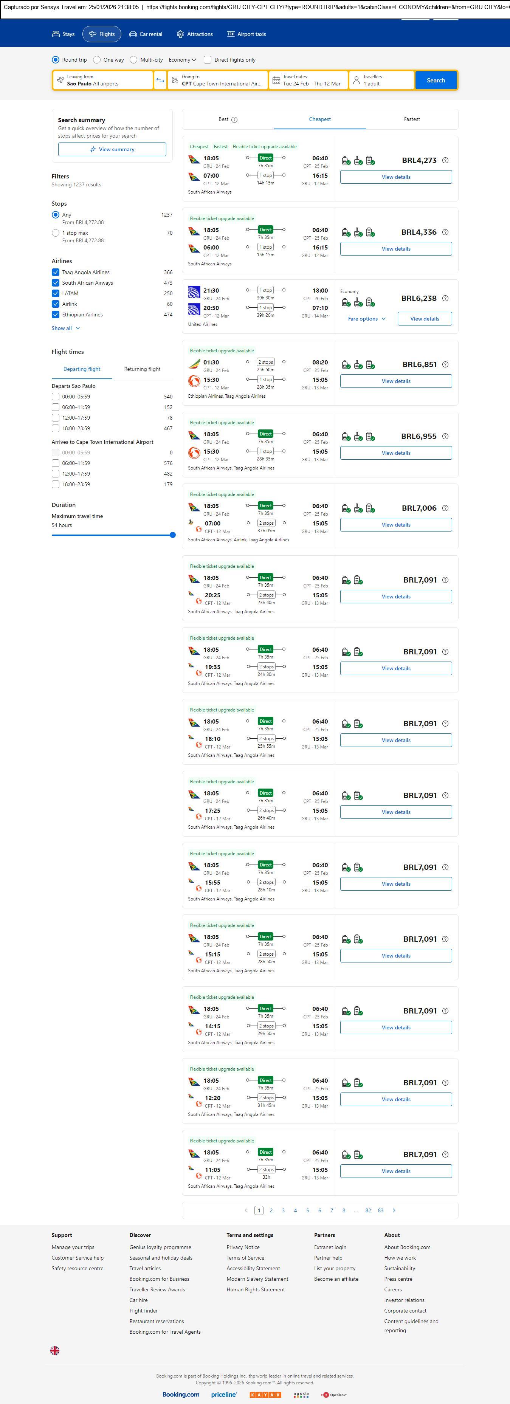The width and height of the screenshot is (510, 1404).
Task: Expand Fare options for United Airlines flight
Action: pyautogui.click(x=367, y=319)
